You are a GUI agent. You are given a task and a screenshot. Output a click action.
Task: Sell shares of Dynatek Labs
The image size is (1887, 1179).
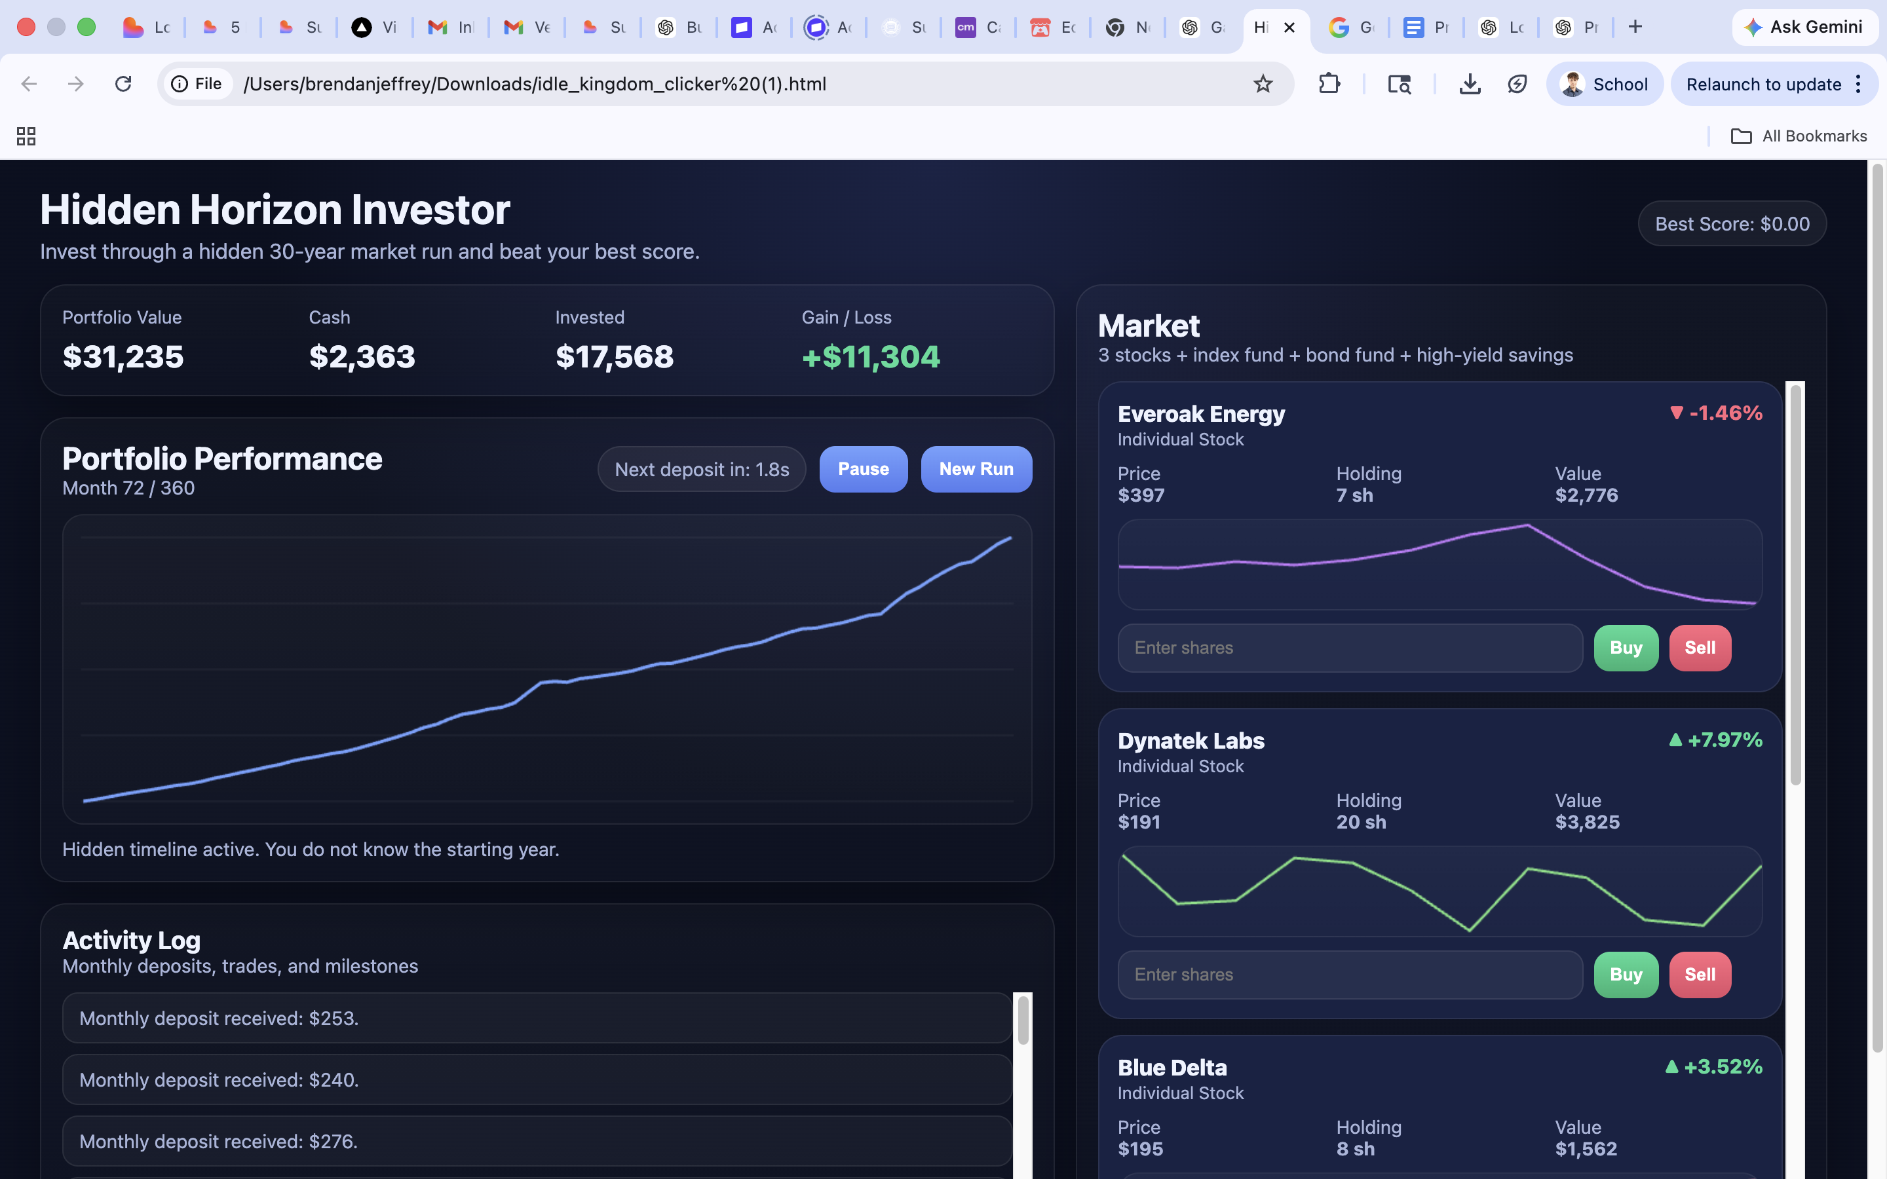coord(1700,974)
